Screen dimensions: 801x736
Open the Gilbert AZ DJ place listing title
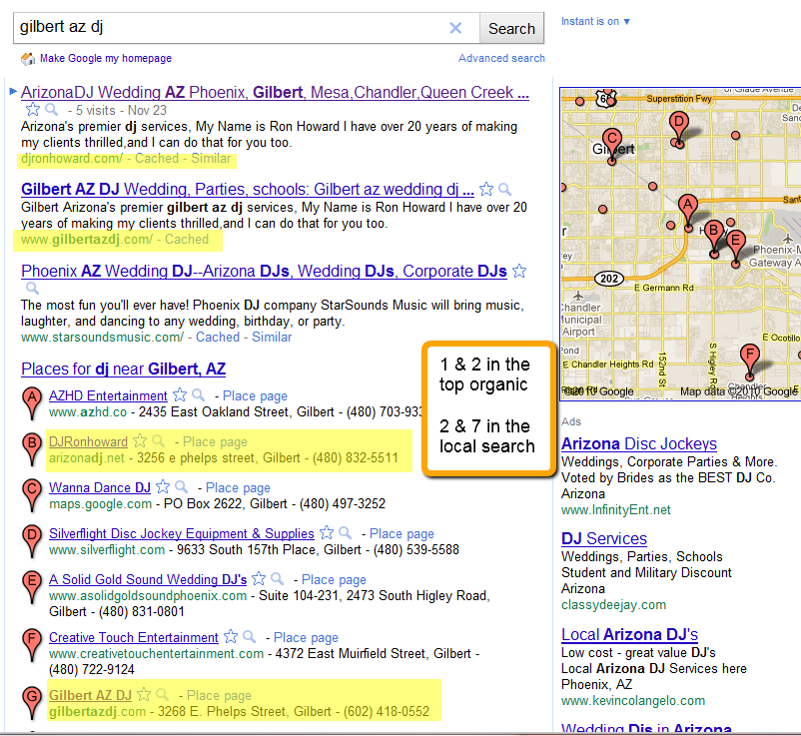tap(91, 695)
